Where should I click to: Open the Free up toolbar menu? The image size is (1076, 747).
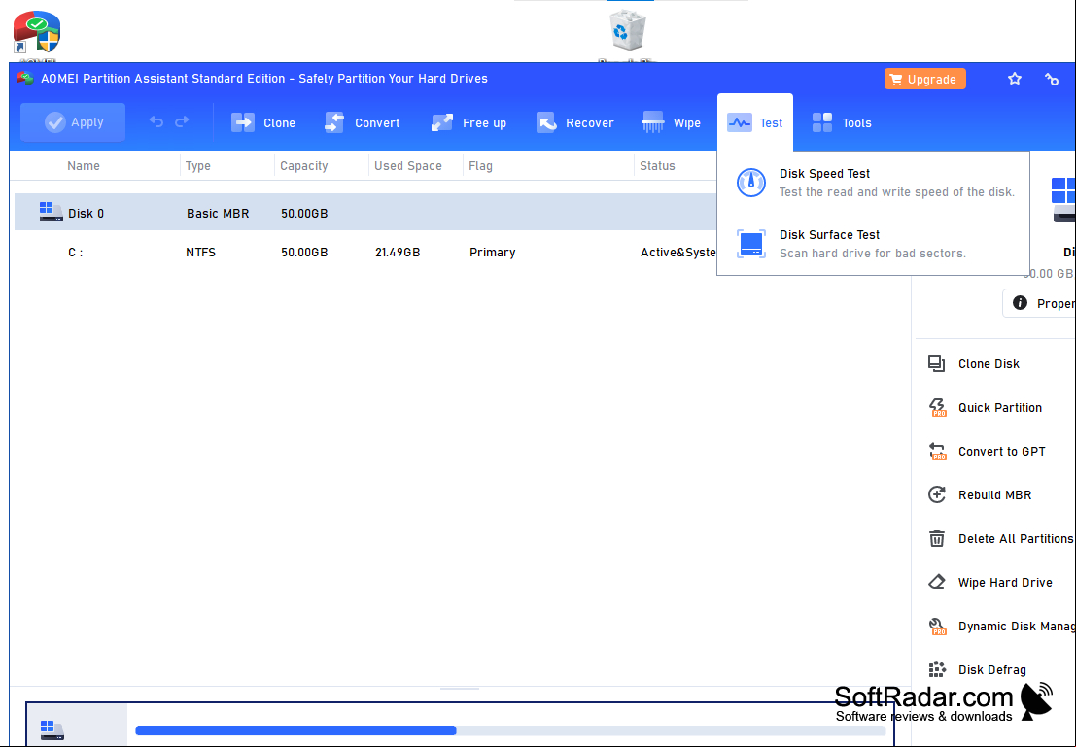(x=469, y=122)
